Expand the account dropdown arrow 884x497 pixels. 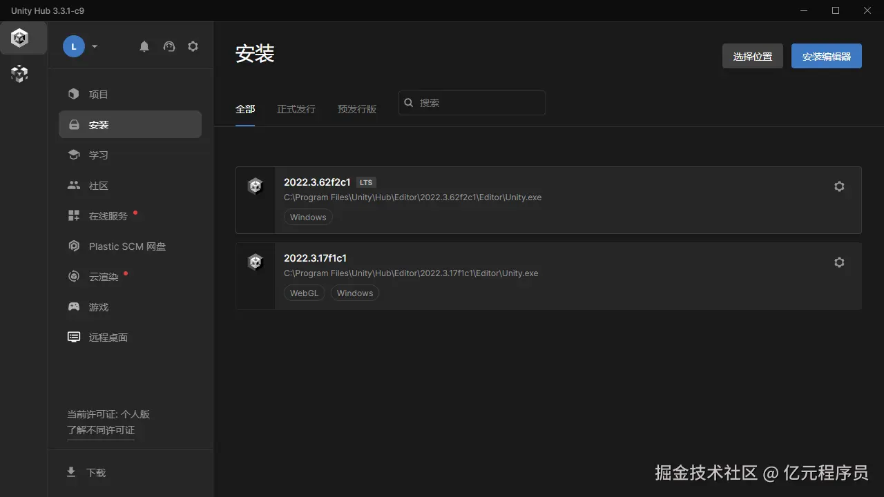[x=95, y=47]
